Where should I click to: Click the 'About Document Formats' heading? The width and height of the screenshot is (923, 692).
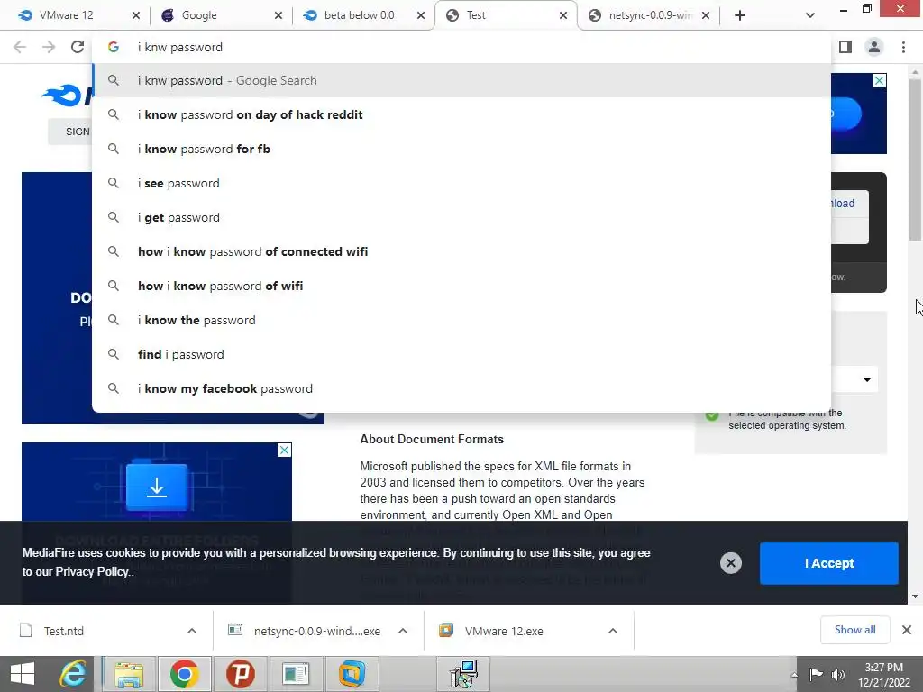tap(432, 439)
